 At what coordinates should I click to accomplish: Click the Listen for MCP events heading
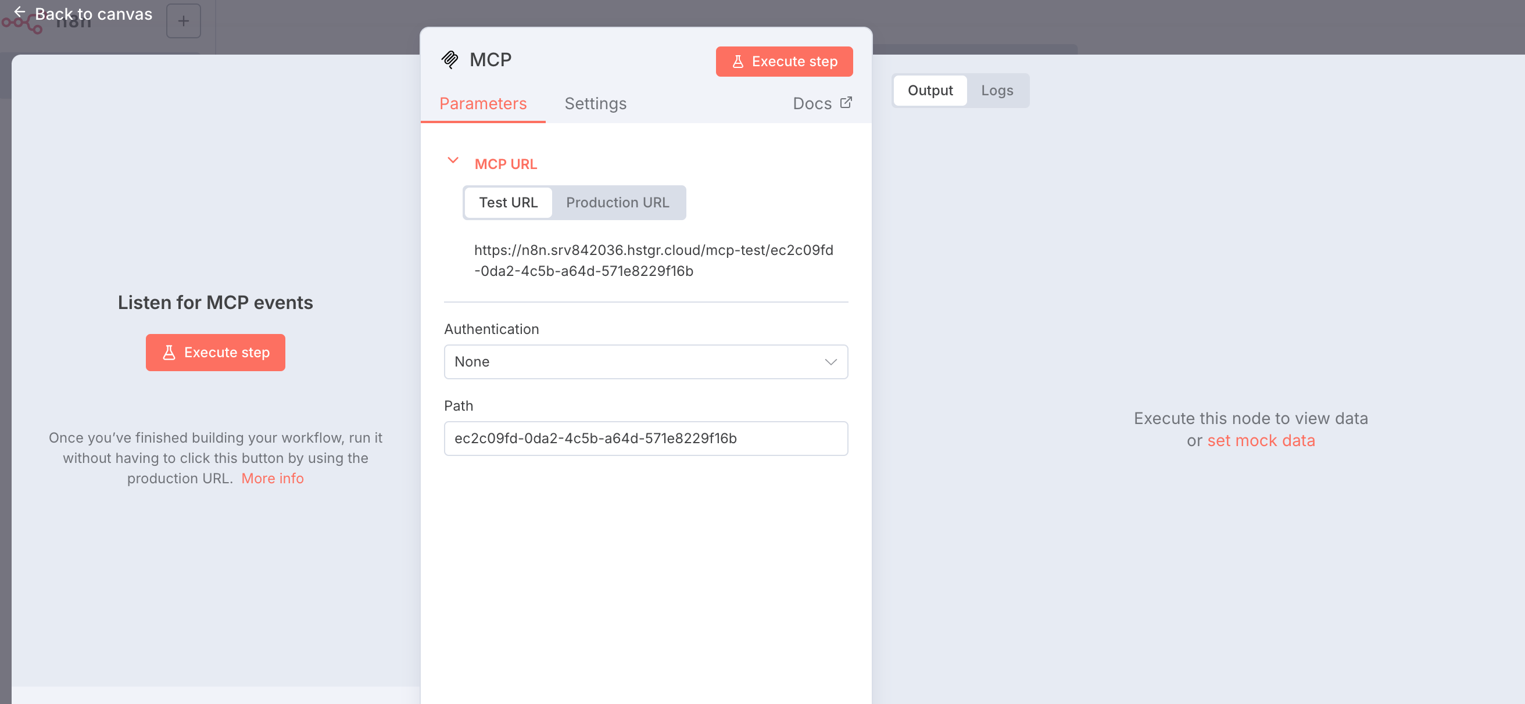point(216,302)
